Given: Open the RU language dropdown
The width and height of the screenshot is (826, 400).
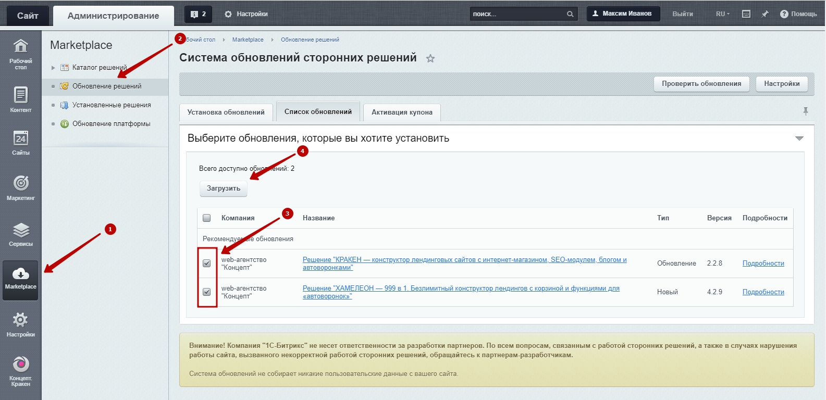Looking at the screenshot, I should pyautogui.click(x=723, y=14).
